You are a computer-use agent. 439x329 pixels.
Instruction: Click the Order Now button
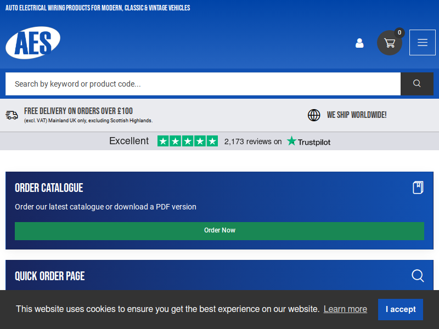pos(219,231)
